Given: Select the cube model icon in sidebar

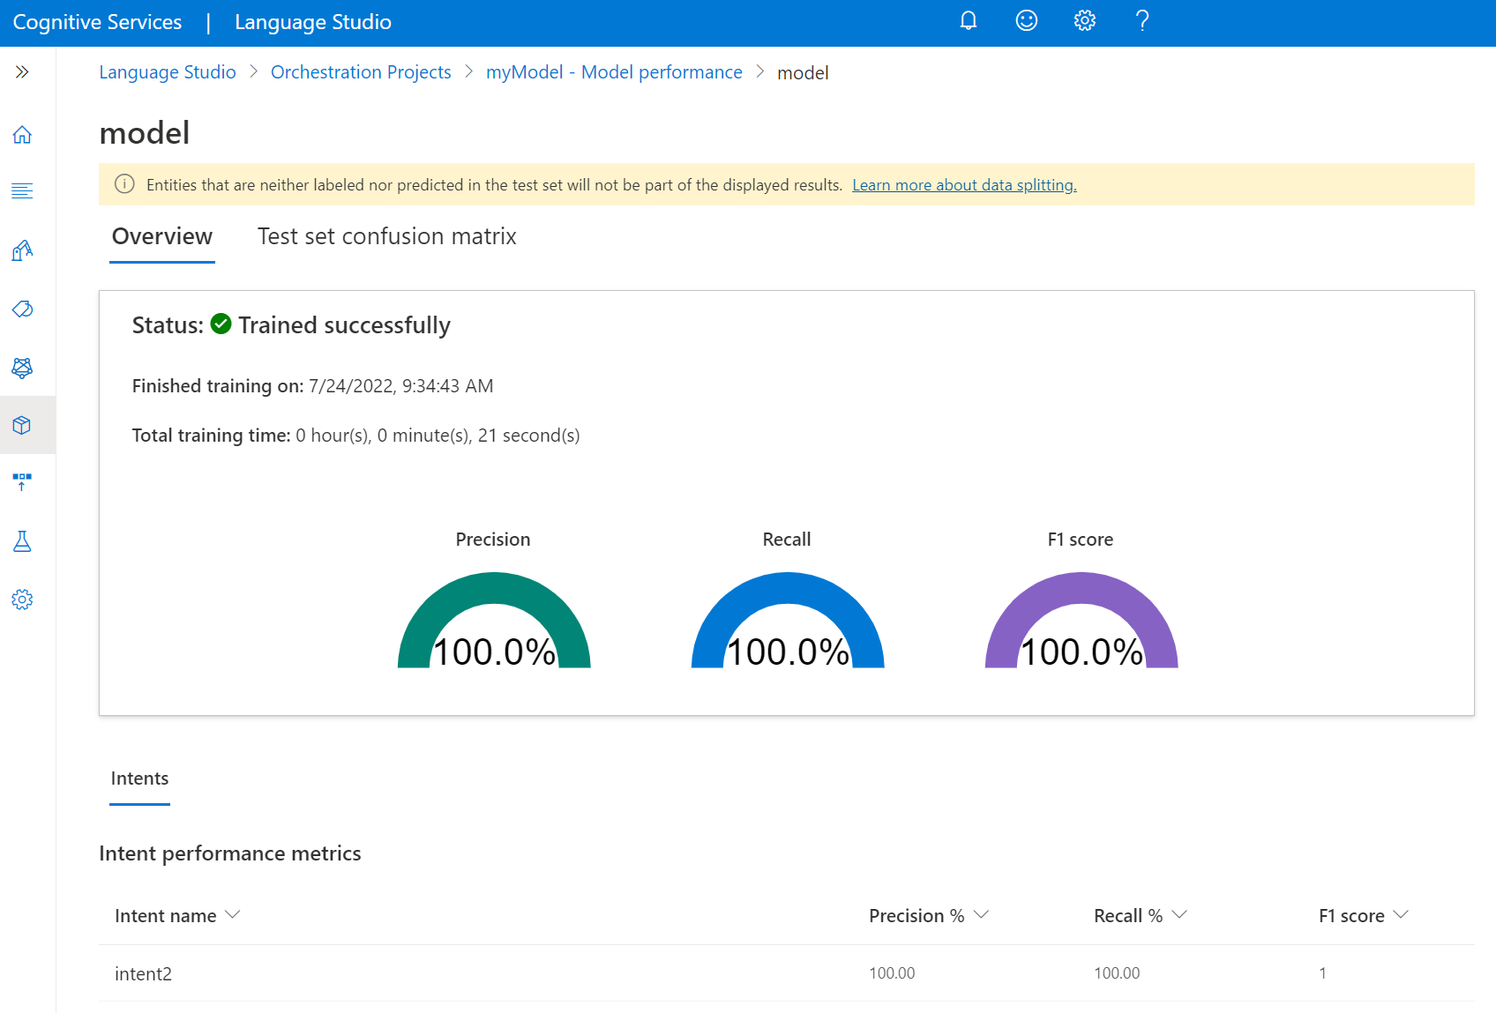Looking at the screenshot, I should (23, 425).
